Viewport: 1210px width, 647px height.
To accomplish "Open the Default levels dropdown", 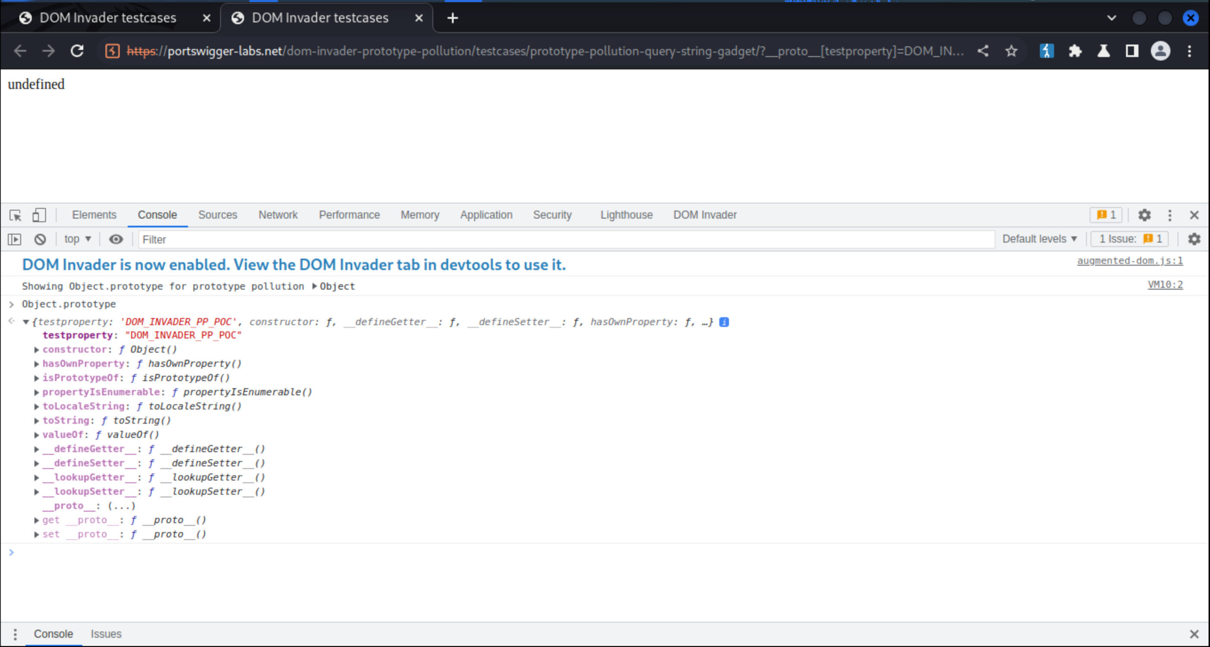I will point(1039,239).
